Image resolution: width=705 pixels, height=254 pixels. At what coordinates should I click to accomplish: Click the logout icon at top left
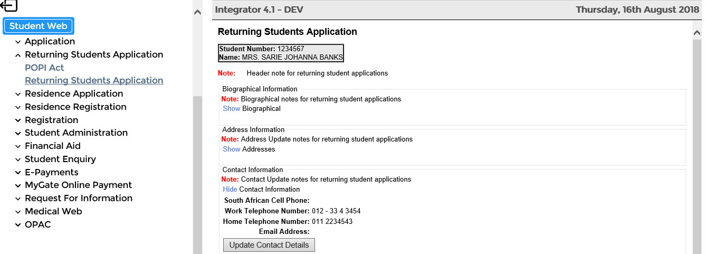pos(9,6)
